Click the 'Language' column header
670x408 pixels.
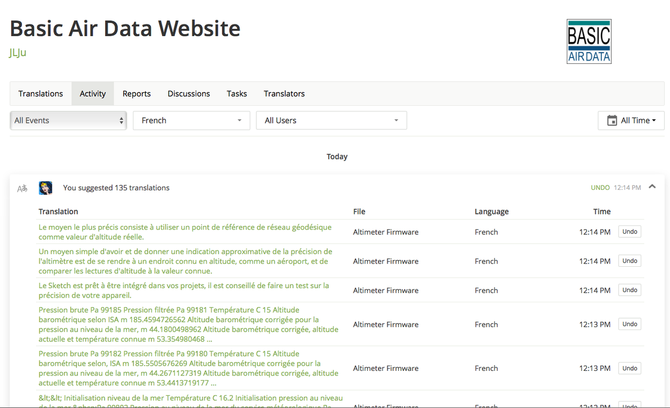(492, 211)
